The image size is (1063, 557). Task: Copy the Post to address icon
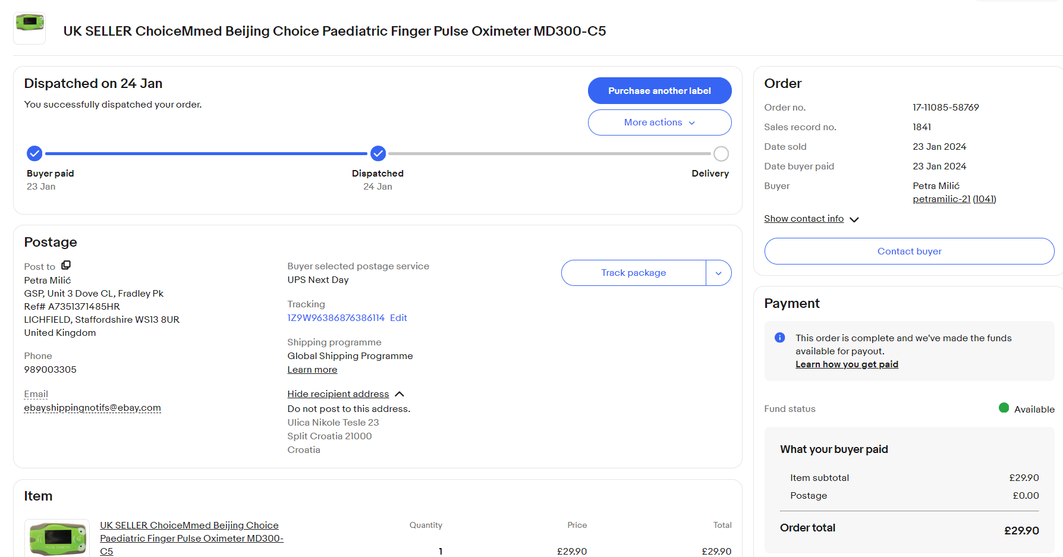(66, 265)
